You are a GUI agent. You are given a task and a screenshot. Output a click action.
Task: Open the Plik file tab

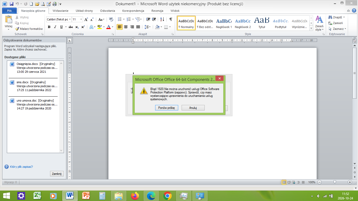[x=10, y=11]
